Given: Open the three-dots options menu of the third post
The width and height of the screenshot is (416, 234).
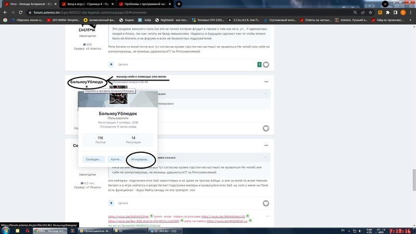Looking at the screenshot, I should pos(266,146).
